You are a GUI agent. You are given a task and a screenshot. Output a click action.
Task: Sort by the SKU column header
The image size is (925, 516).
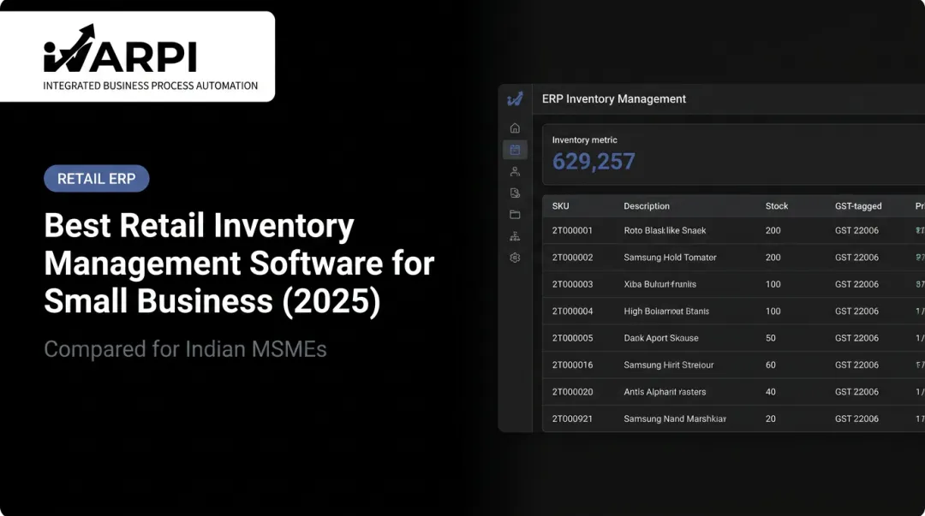pyautogui.click(x=560, y=206)
